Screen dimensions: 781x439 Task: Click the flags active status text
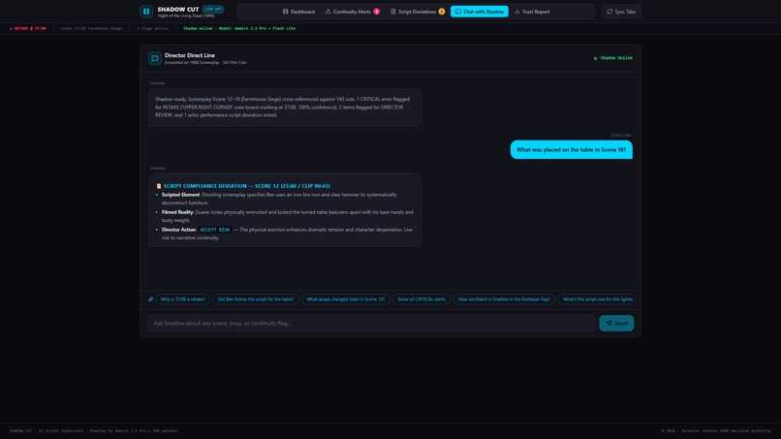pos(152,28)
